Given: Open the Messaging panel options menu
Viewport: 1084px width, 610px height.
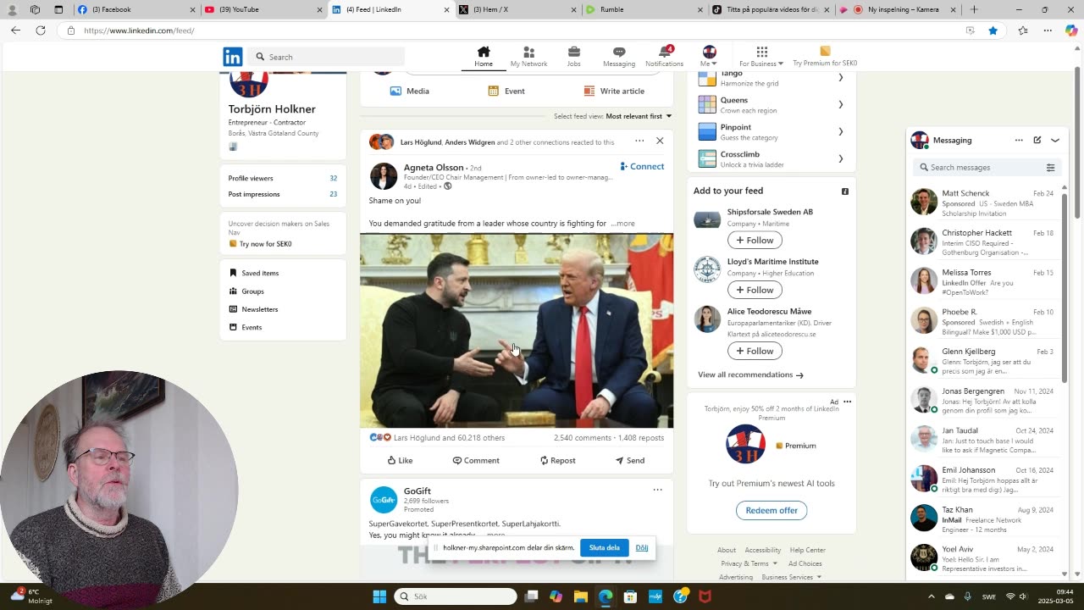Looking at the screenshot, I should click(1019, 140).
